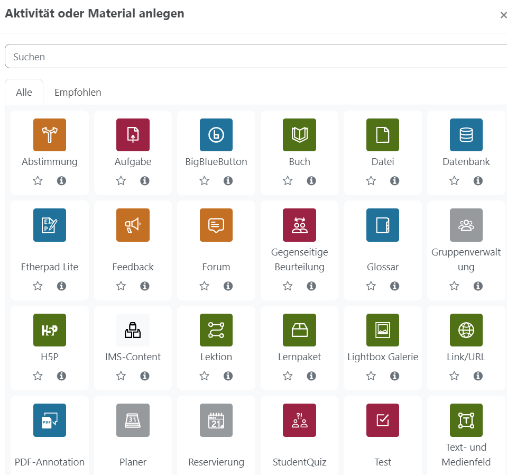Viewport: 507px width, 475px height.
Task: Switch to the Empfohlen tab
Action: tap(78, 93)
